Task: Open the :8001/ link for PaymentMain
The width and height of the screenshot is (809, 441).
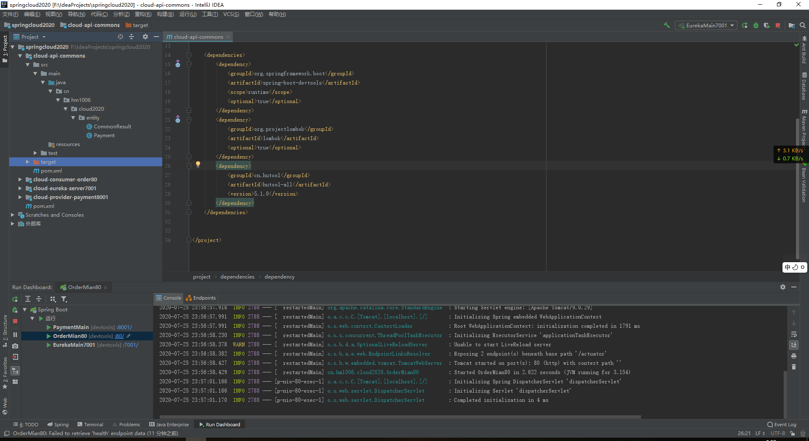Action: point(124,327)
